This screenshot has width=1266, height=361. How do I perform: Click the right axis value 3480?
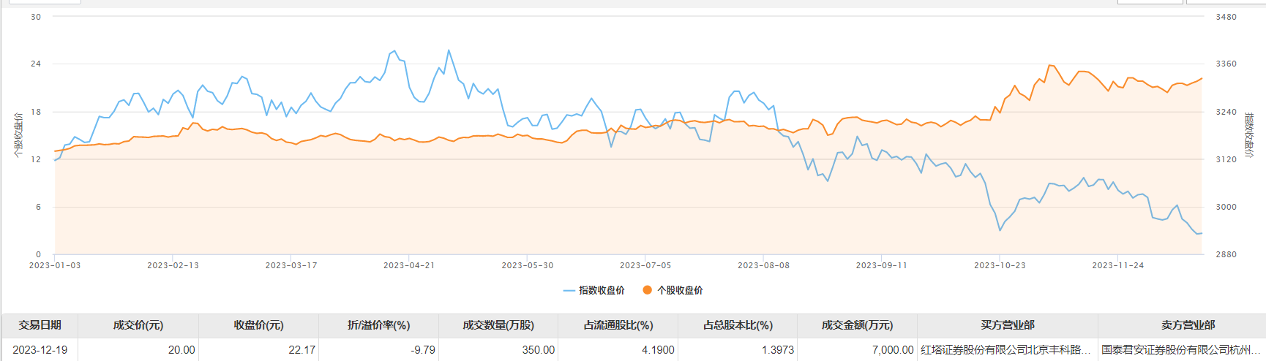click(x=1226, y=17)
